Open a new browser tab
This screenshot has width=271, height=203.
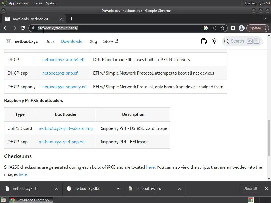point(71,19)
